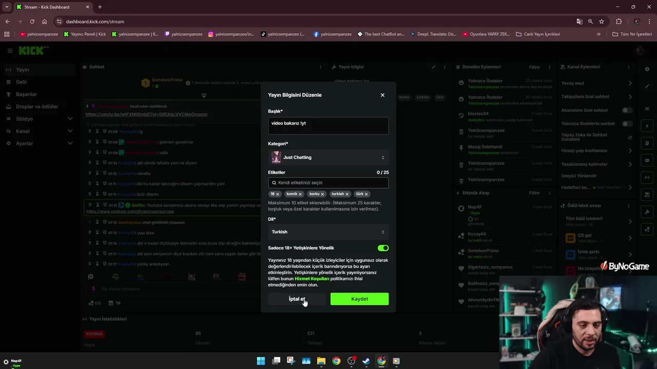Close the Yayın Bilgisini Düzenle dialog
This screenshot has width=657, height=369.
tap(382, 95)
